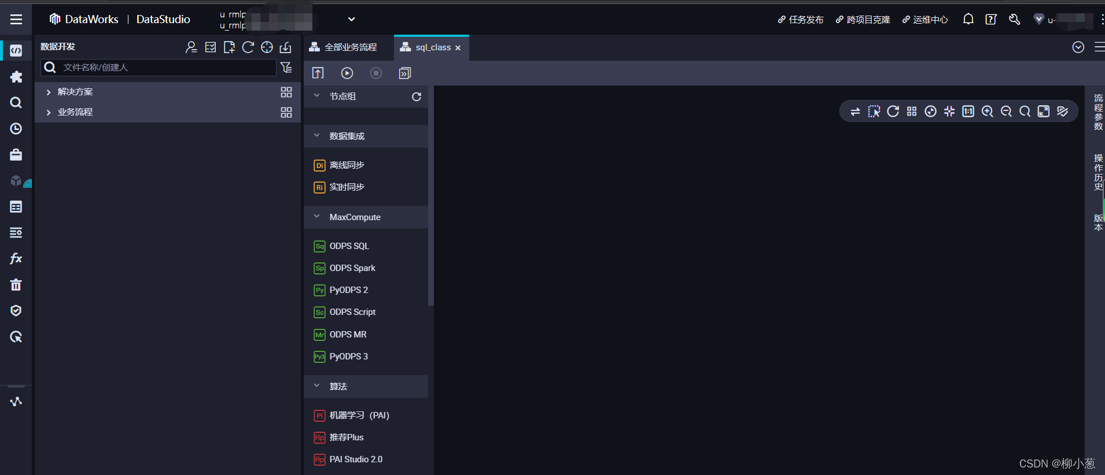Expand the 业务流程 tree node
This screenshot has height=475, width=1105.
[49, 112]
